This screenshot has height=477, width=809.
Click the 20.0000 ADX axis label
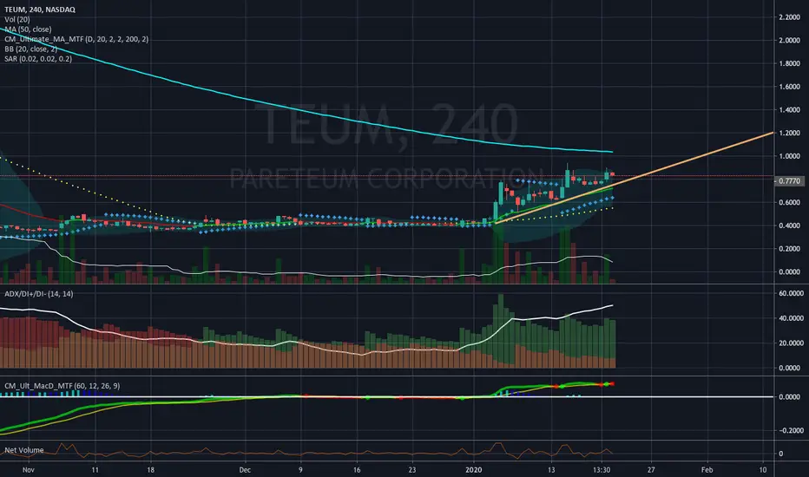[x=791, y=343]
